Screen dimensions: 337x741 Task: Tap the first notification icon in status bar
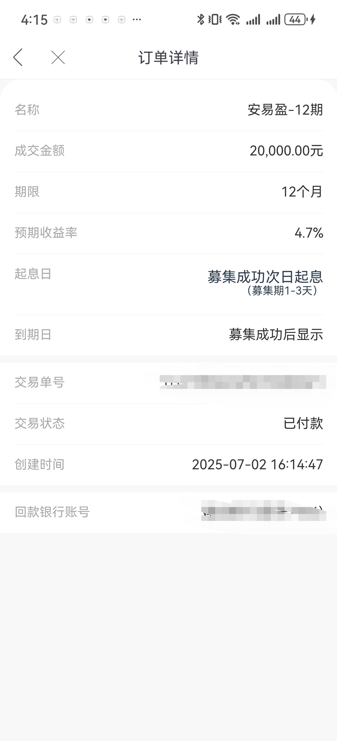tap(57, 20)
